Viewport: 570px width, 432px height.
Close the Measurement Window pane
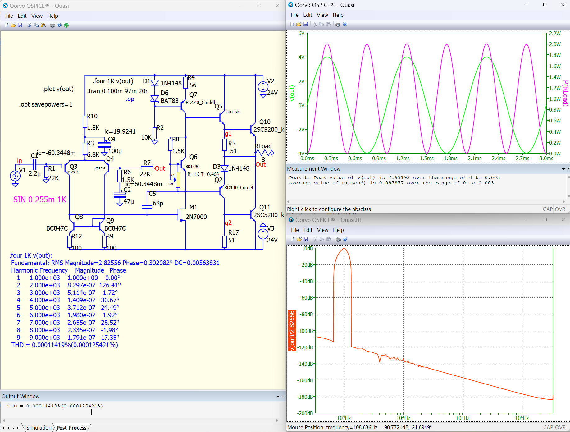pos(568,169)
